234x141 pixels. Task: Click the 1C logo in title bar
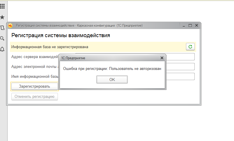10,26
